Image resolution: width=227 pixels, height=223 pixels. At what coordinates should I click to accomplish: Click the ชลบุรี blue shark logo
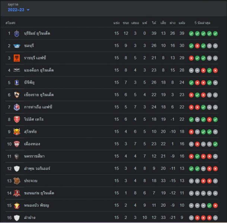17,46
